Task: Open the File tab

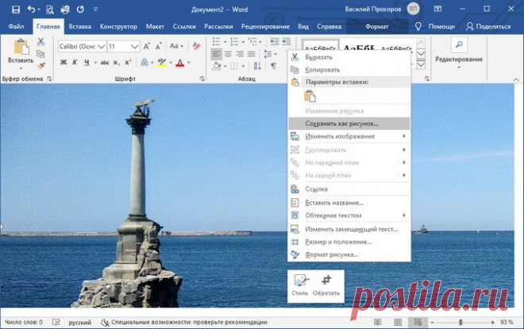Action: tap(16, 26)
